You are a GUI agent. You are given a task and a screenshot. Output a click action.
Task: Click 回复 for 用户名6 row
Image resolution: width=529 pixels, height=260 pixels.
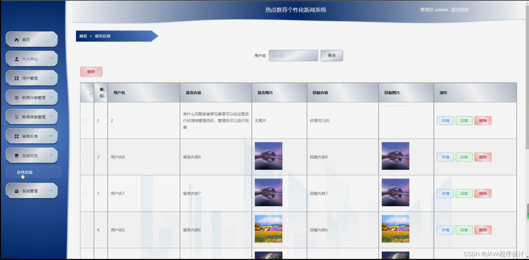464,230
